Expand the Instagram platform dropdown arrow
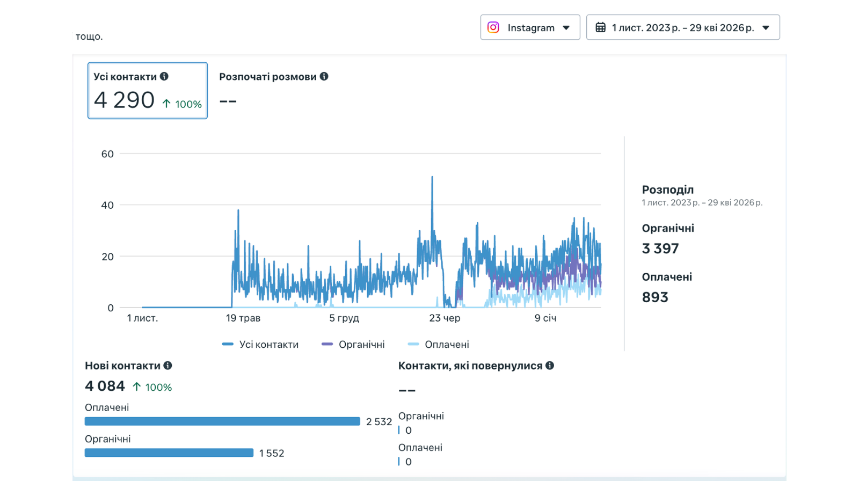This screenshot has height=481, width=859. (x=566, y=28)
